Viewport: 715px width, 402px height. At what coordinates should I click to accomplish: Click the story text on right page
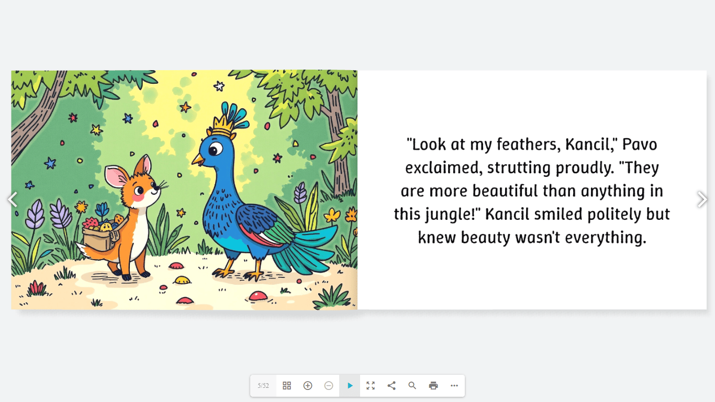(532, 191)
